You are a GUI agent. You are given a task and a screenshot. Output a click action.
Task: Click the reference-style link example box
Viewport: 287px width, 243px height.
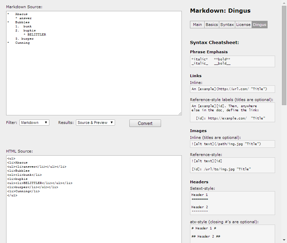pos(232,112)
